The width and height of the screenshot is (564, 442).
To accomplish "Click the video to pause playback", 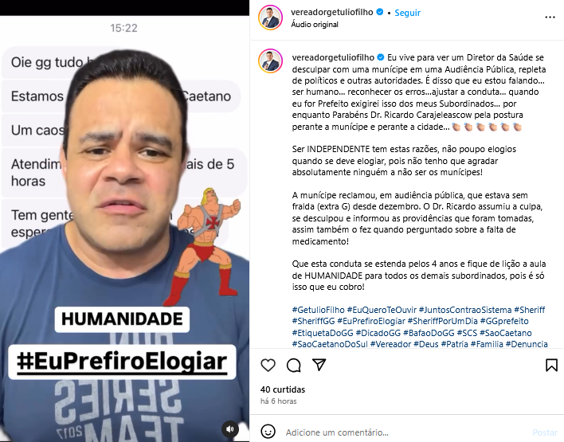I will [x=124, y=229].
